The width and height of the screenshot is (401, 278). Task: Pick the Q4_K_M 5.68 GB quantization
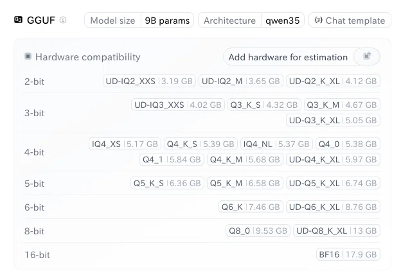245,159
